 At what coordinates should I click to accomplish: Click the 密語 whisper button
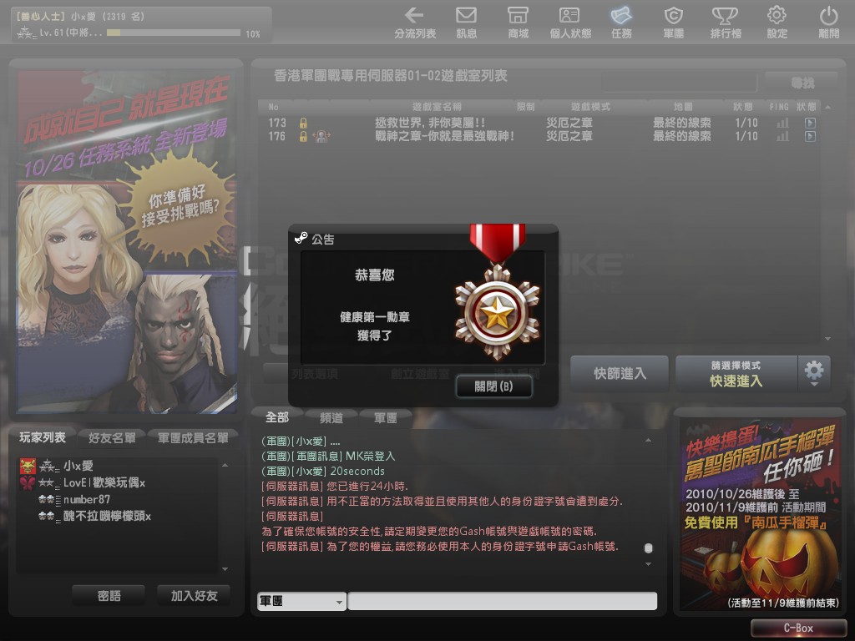point(109,596)
